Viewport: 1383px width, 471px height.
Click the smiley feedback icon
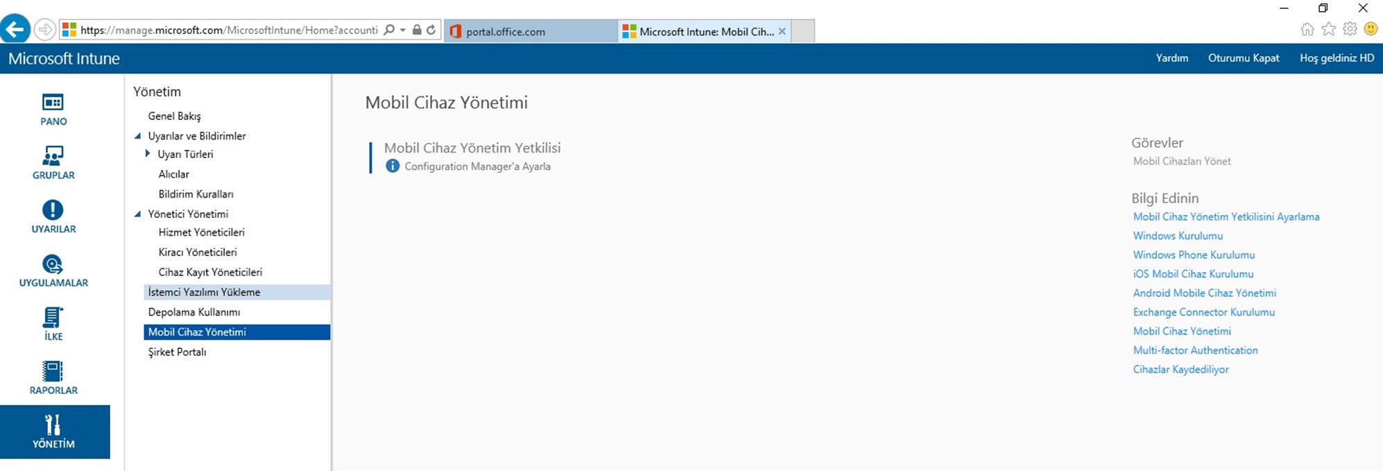(1371, 29)
